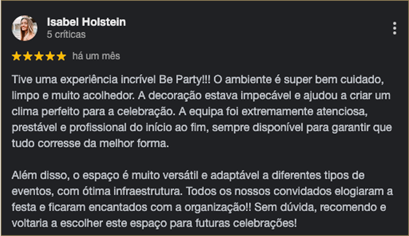Click the opening words 'Tive uma experiência'
The width and height of the screenshot is (409, 236).
point(65,80)
